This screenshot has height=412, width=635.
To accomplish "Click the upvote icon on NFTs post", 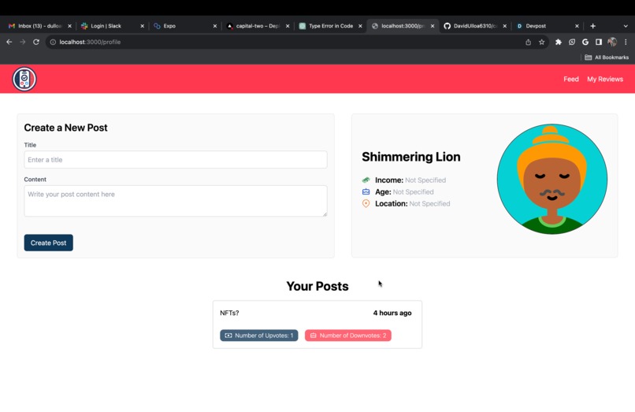I will (x=228, y=336).
